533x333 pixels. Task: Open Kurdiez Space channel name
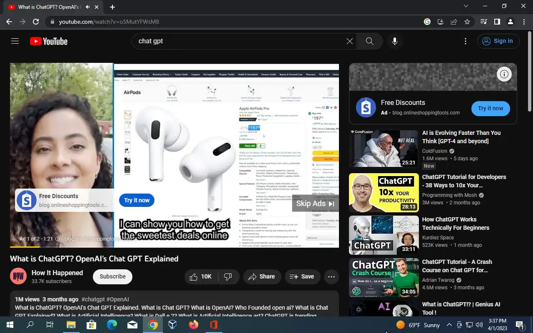438,238
